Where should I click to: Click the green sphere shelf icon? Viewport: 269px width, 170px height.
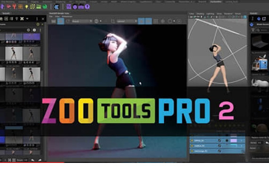pos(45,7)
